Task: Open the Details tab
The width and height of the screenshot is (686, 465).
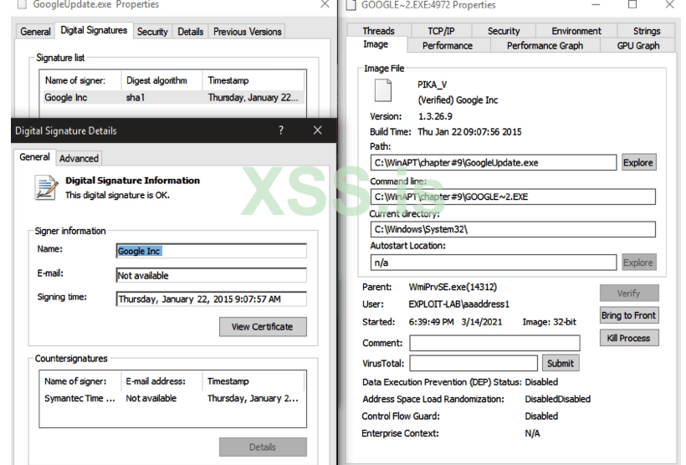Action: [190, 32]
